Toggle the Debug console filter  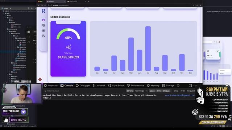tap(166, 91)
